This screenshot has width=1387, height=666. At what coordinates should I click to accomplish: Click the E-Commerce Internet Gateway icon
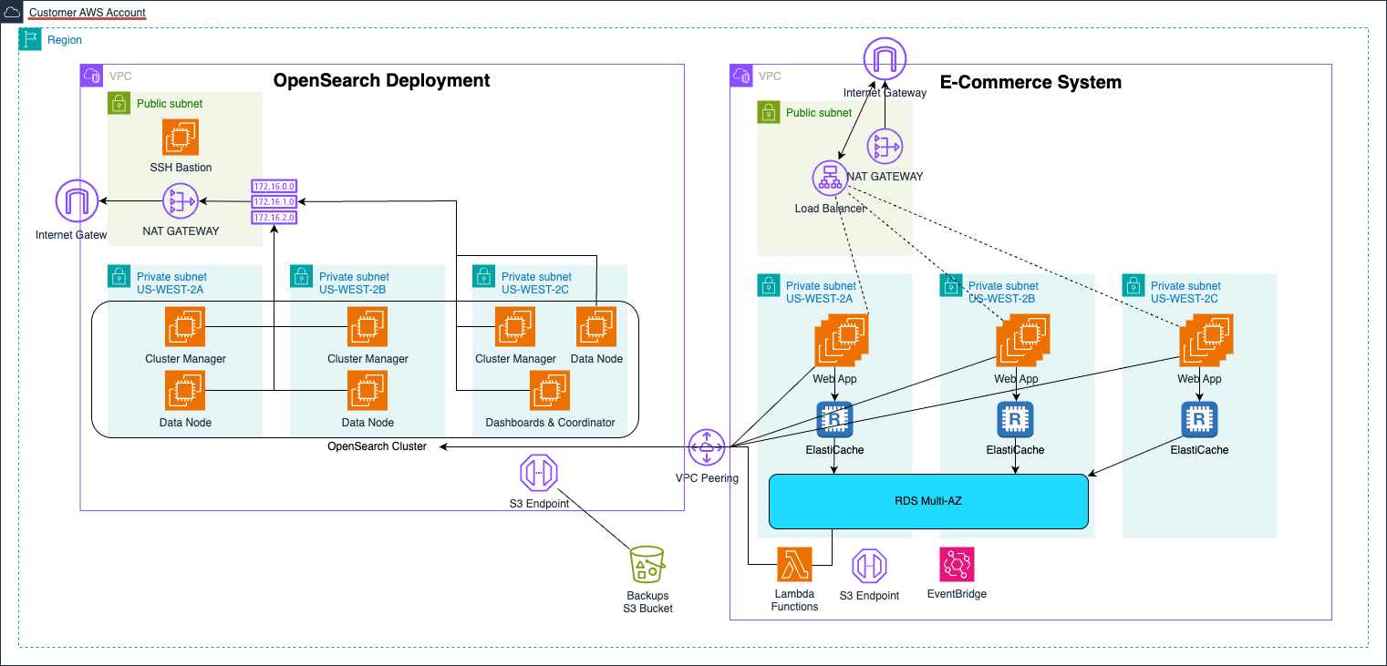pyautogui.click(x=884, y=60)
